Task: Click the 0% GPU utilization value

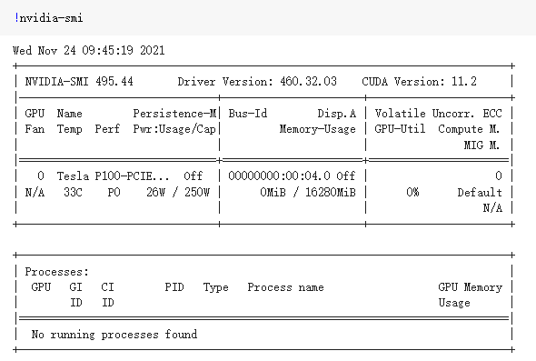Action: (x=412, y=192)
